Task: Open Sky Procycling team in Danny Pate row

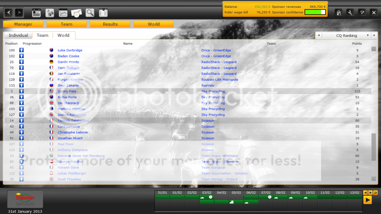Action: click(x=213, y=91)
